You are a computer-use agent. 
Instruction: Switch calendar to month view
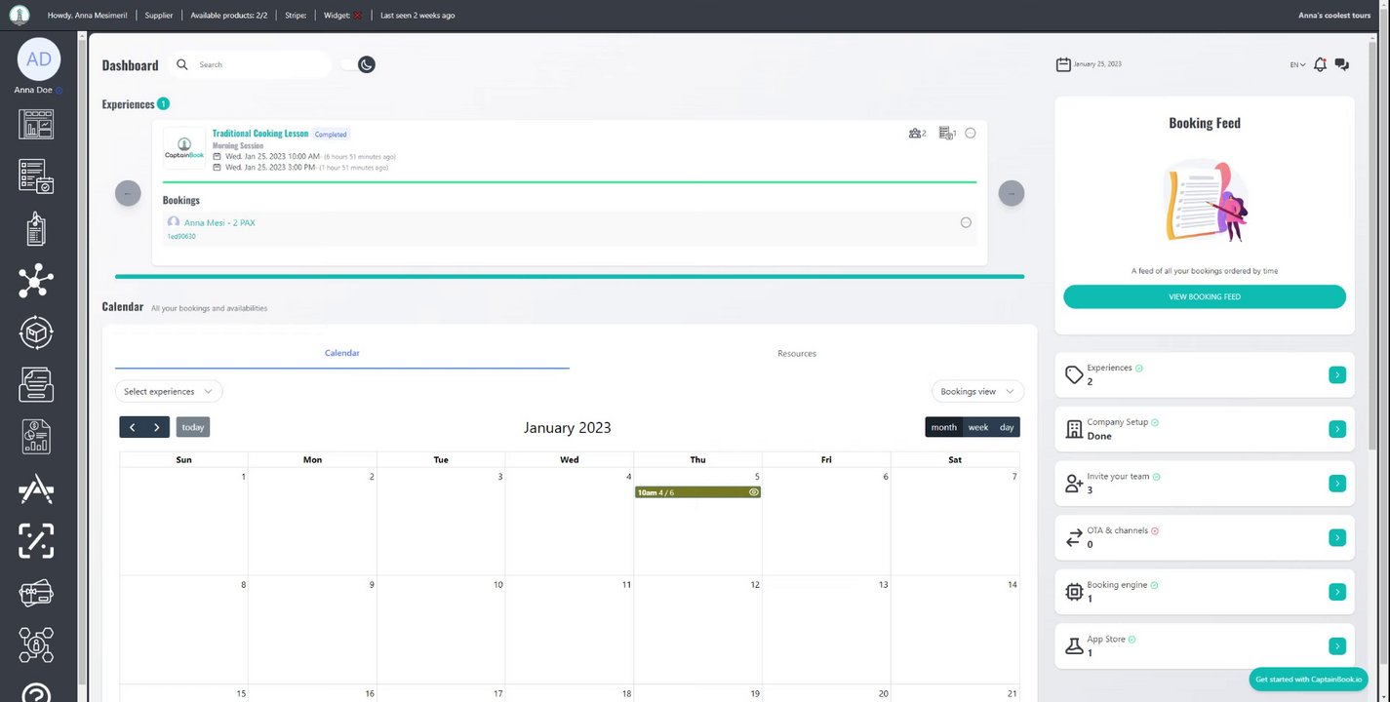[x=943, y=427]
